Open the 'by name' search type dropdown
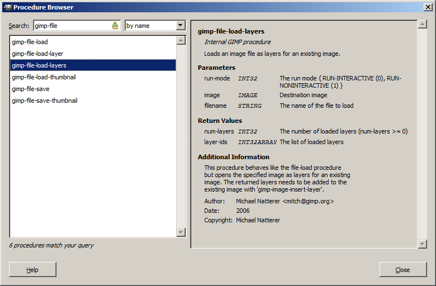 (155, 26)
